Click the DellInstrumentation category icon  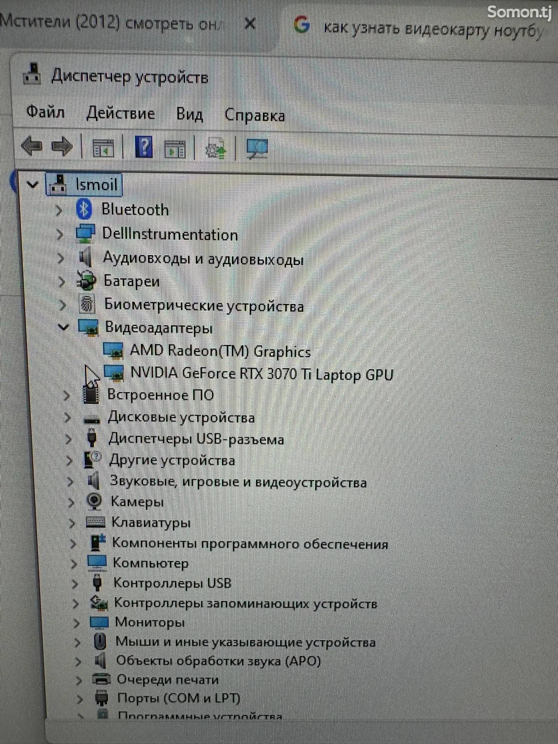[86, 233]
